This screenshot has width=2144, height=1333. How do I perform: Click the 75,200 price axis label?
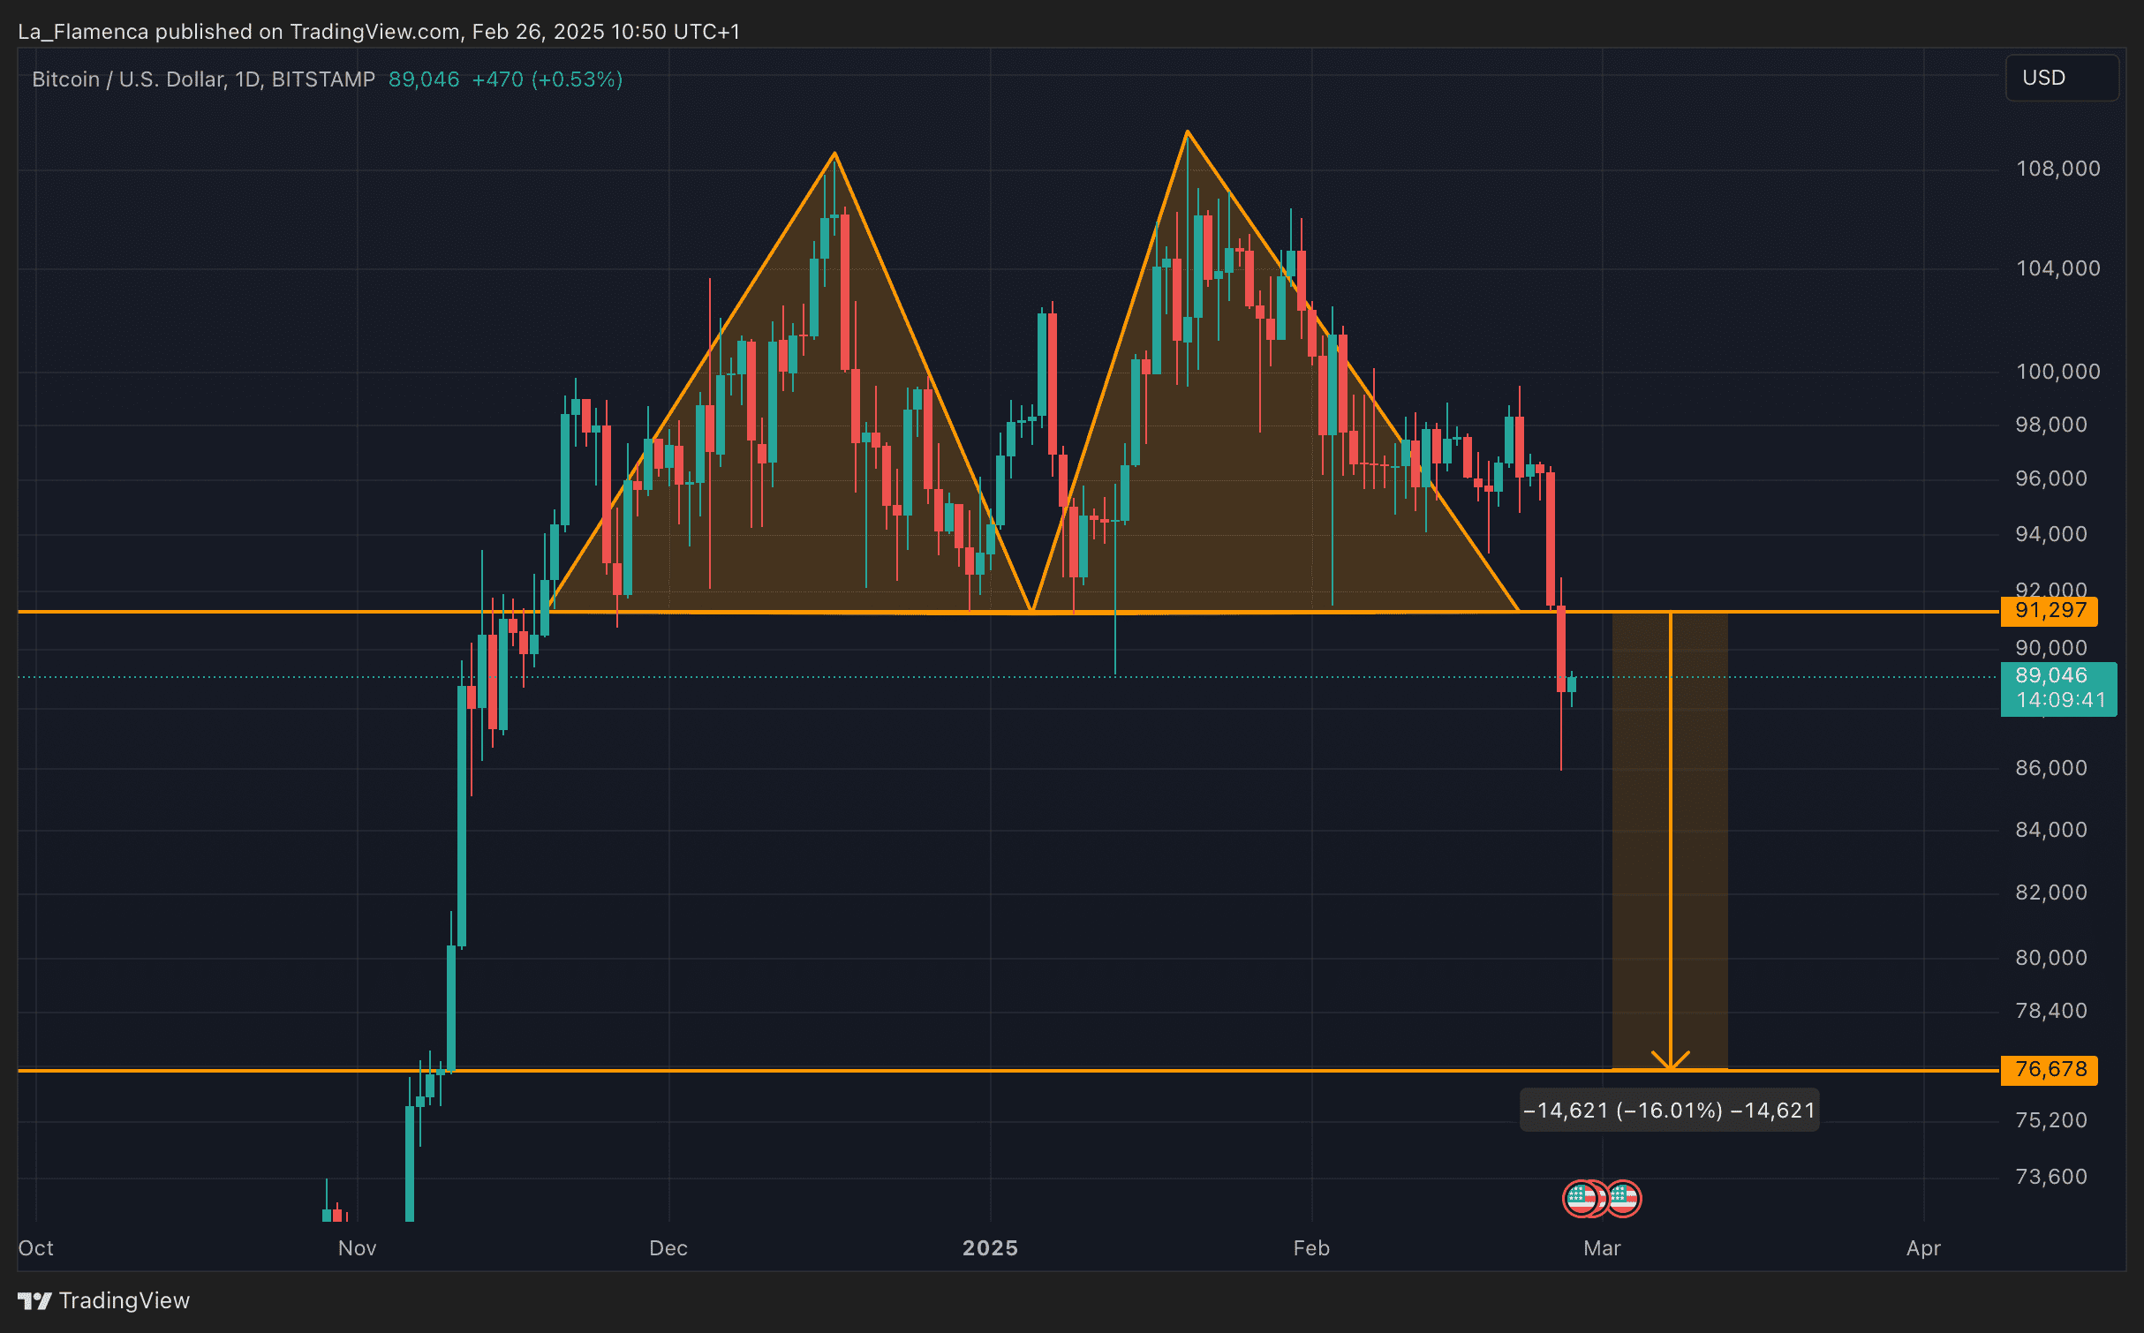click(2050, 1120)
